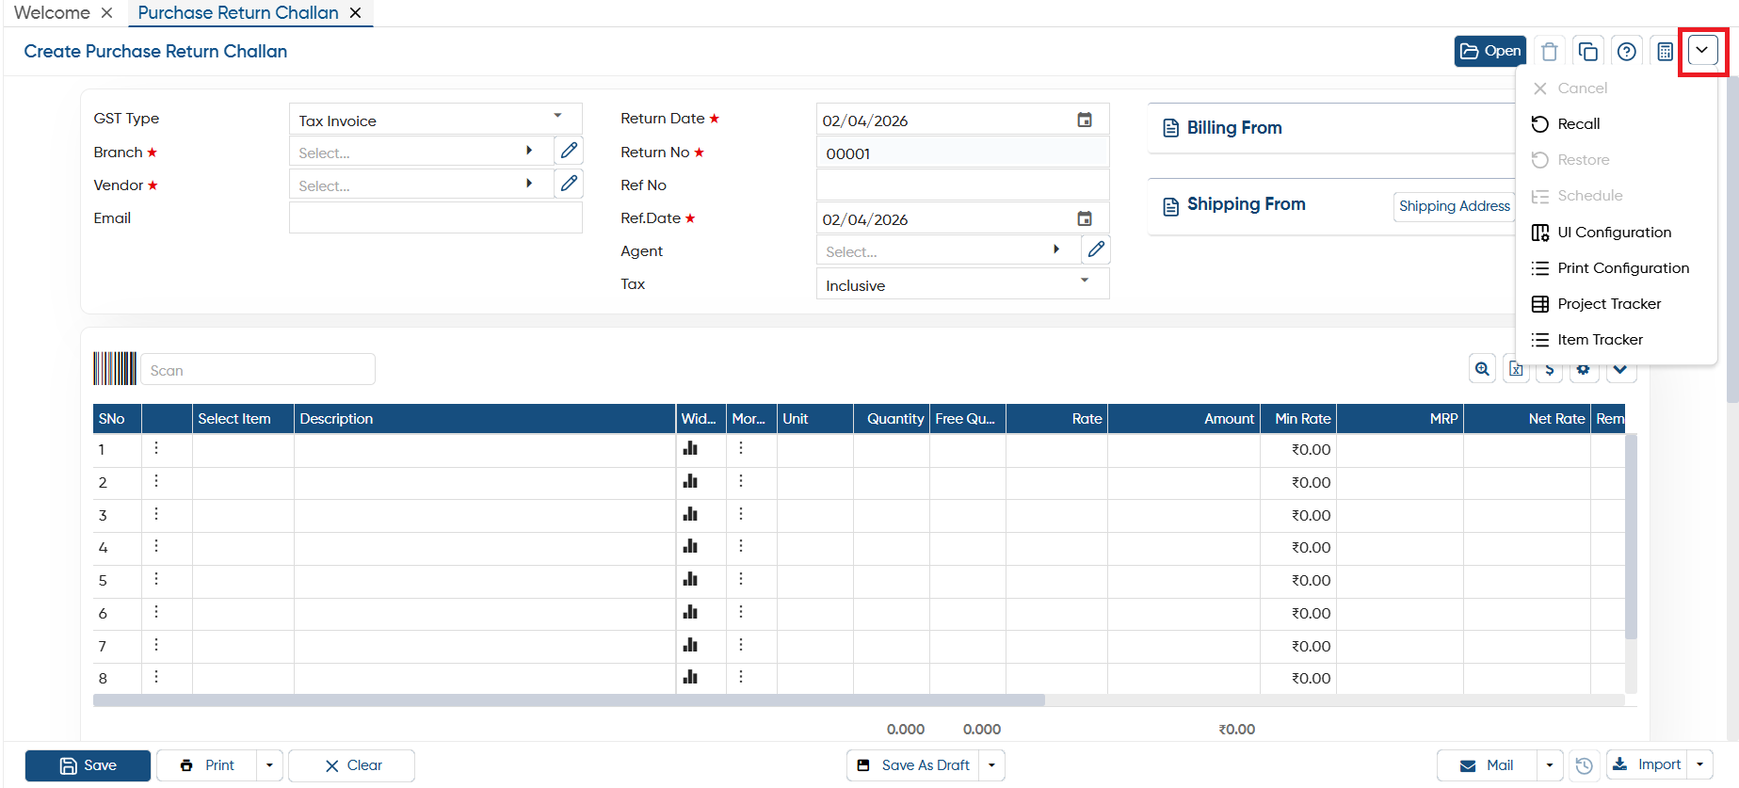
Task: Click the Shipping Address button
Action: click(x=1455, y=206)
